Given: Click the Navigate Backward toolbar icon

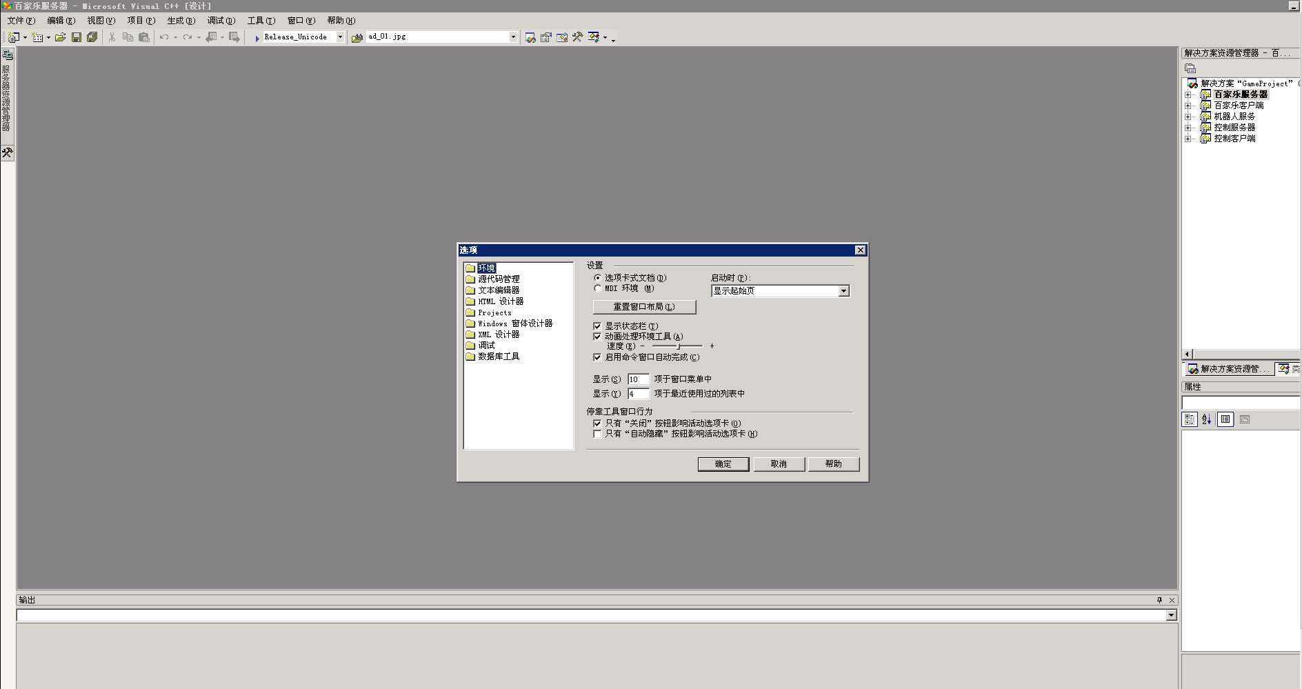Looking at the screenshot, I should tap(211, 37).
